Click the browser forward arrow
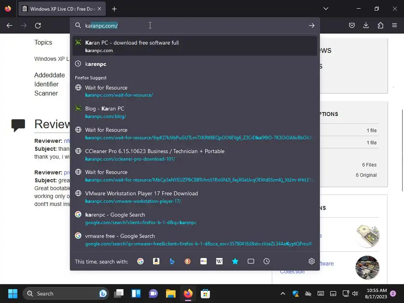404x303 pixels. [24, 26]
